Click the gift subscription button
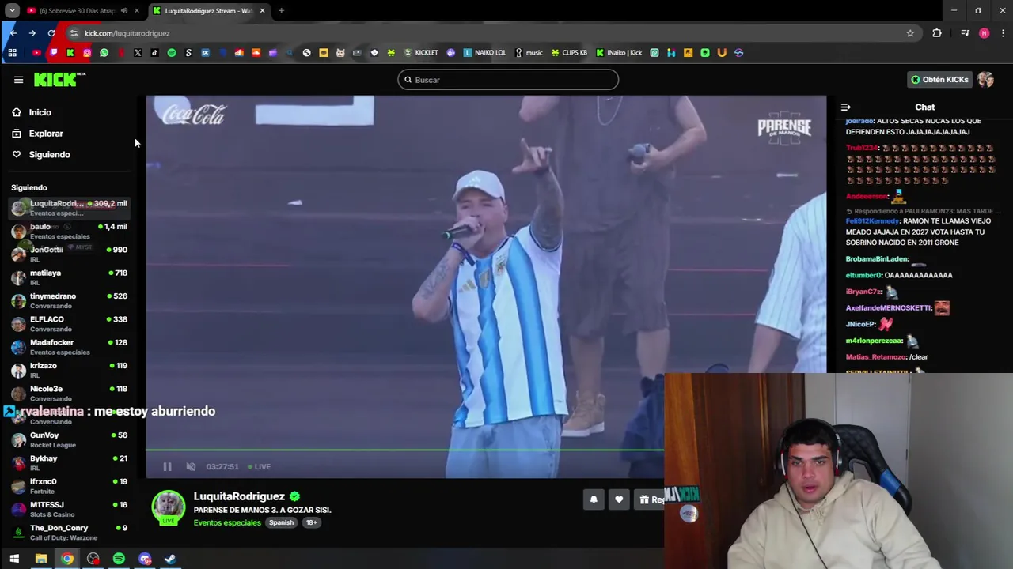Screen dimensions: 1013x569 (x=651, y=499)
